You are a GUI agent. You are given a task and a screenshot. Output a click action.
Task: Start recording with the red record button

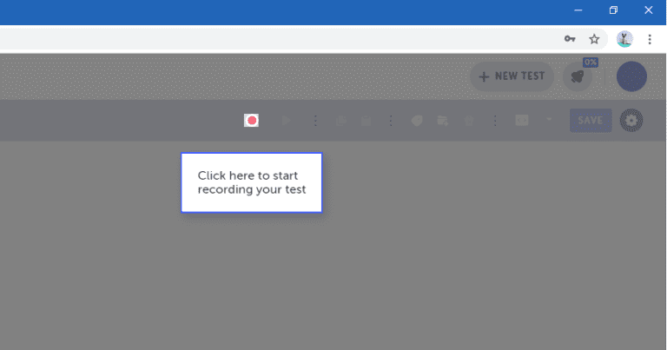point(251,121)
